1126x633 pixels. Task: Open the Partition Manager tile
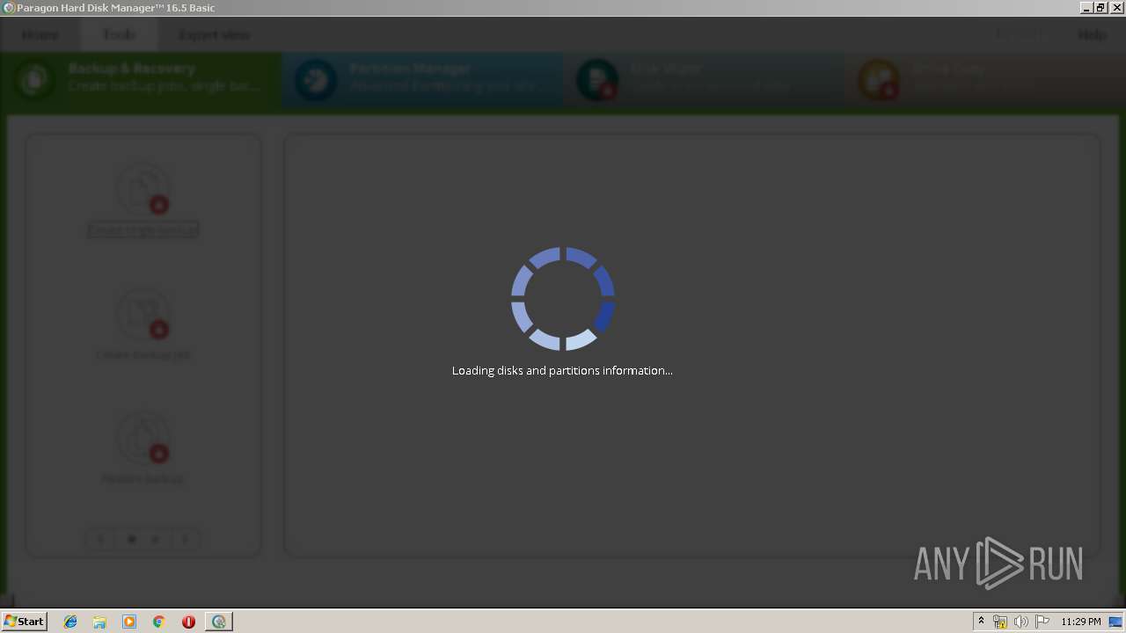(x=422, y=79)
